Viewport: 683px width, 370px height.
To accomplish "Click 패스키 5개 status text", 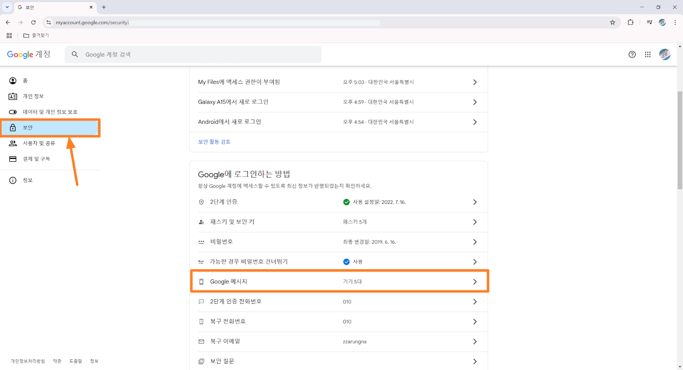I will click(355, 222).
